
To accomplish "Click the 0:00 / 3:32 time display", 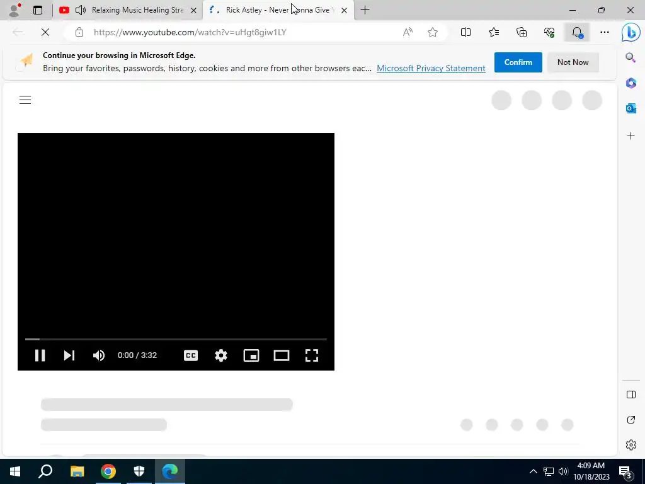I will click(x=137, y=355).
